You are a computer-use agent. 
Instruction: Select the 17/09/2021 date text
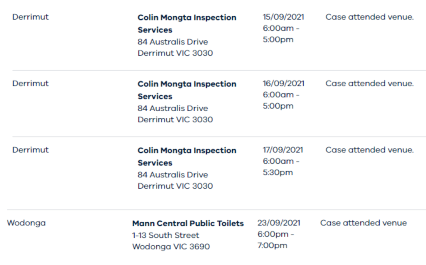(x=283, y=150)
